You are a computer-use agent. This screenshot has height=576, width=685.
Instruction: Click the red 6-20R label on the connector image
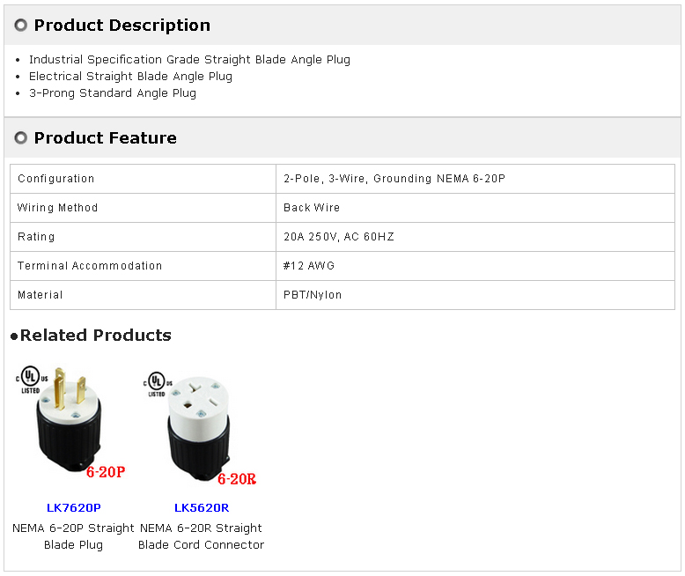click(236, 479)
